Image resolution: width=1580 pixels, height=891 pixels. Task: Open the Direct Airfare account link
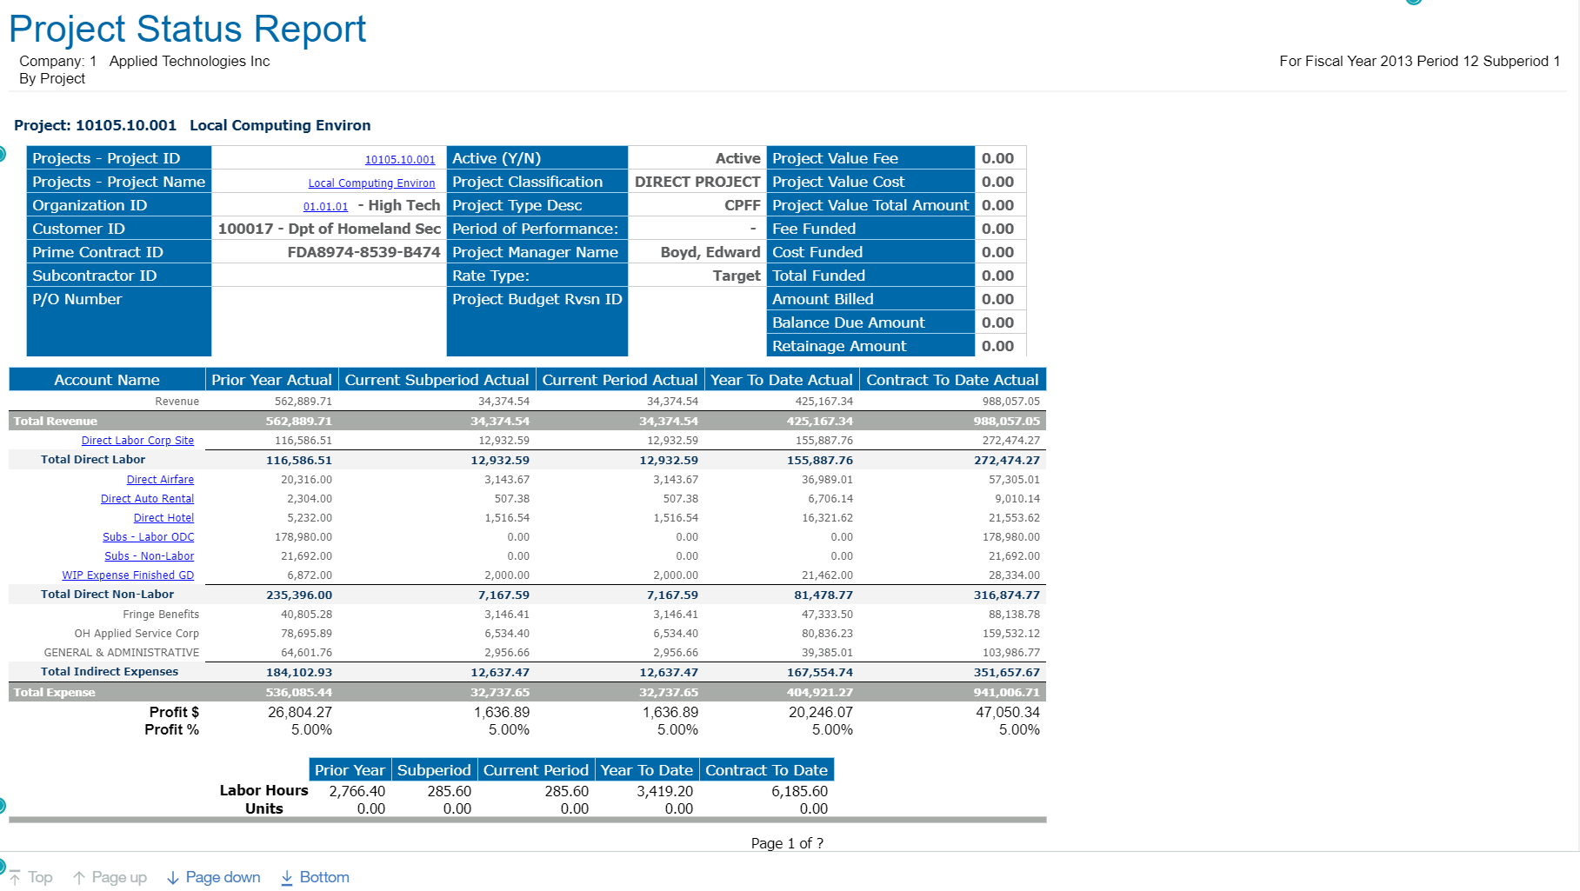pos(160,480)
